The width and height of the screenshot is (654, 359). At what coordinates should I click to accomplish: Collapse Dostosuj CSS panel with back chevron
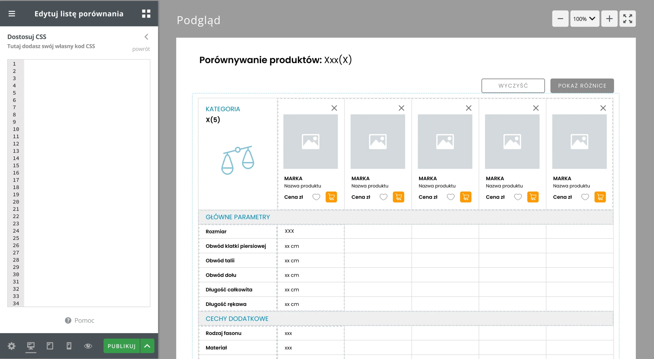coord(146,37)
